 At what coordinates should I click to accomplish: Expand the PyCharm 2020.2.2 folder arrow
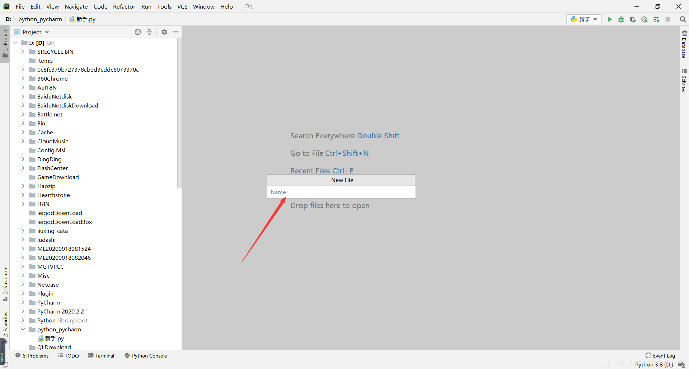[23, 311]
